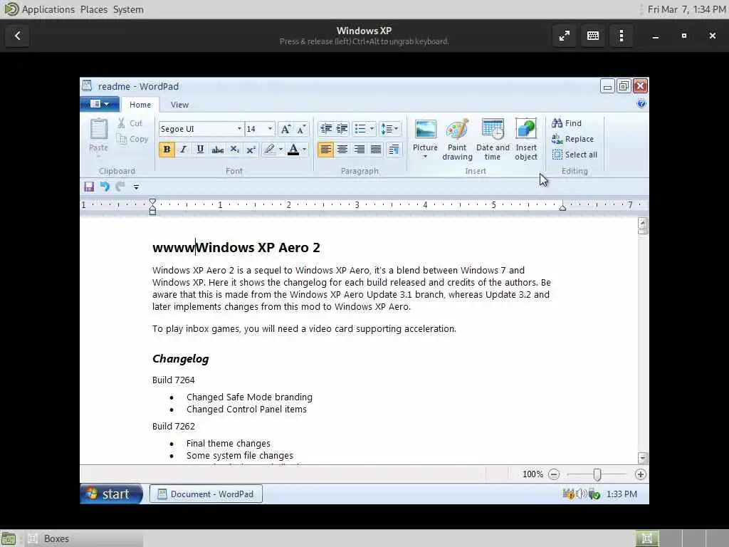Image resolution: width=729 pixels, height=547 pixels.
Task: Open Boxes keyboard shortcuts icon
Action: (x=593, y=36)
